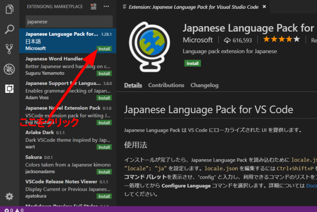Viewport: 317px width, 212px height.
Task: Click the Microsoft publisher name in details
Action: click(x=198, y=40)
